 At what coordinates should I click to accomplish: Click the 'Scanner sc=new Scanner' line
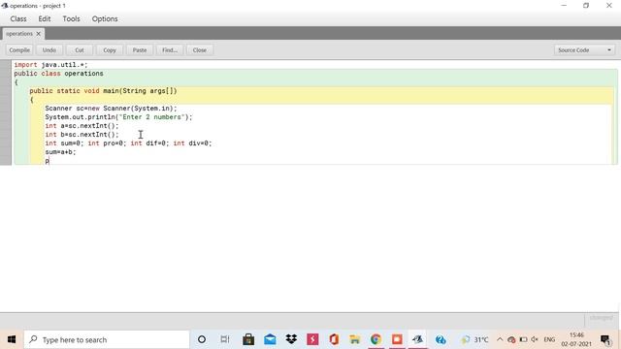pyautogui.click(x=111, y=108)
